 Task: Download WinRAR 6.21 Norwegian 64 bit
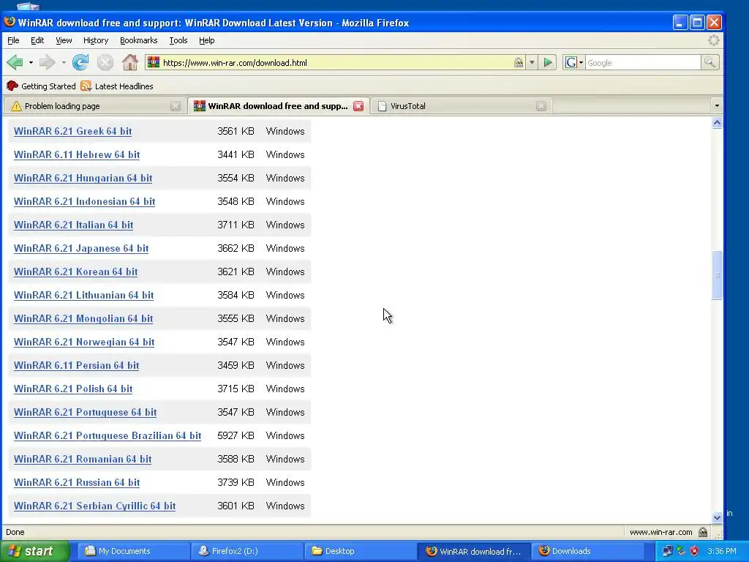pos(83,342)
